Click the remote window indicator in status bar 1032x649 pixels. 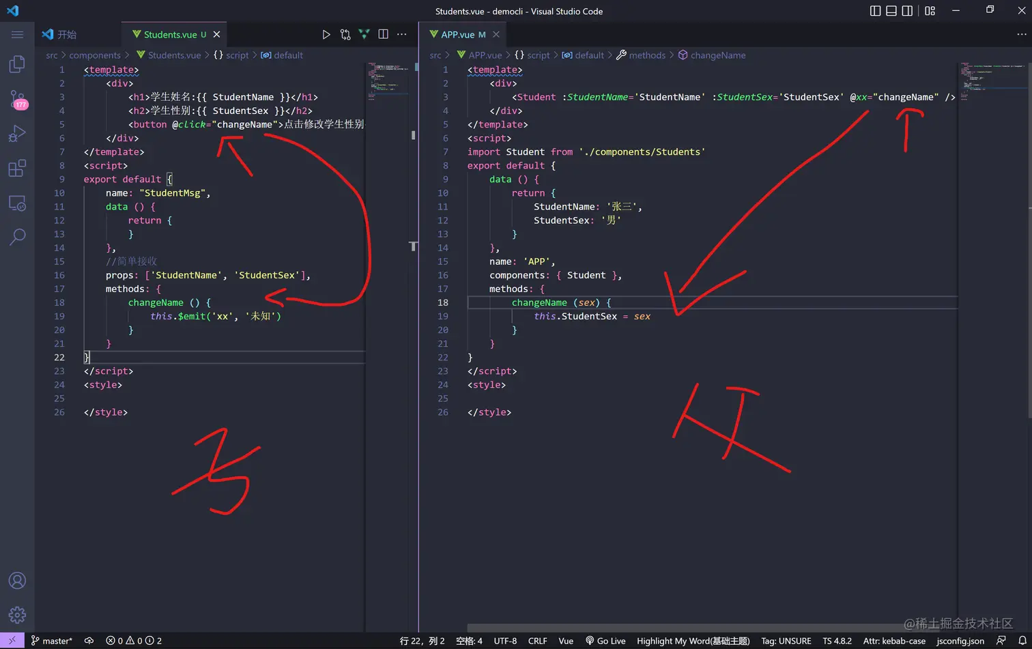tap(12, 641)
